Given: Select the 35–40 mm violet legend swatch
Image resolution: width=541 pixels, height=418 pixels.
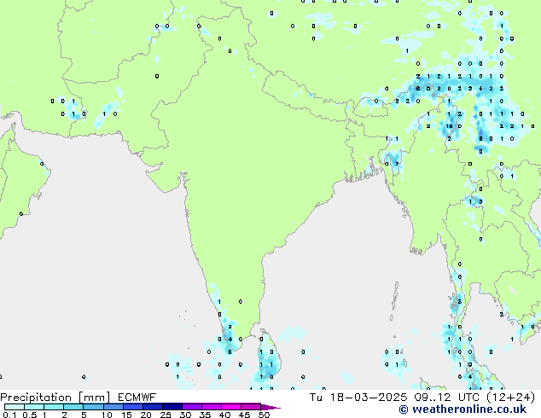Looking at the screenshot, I should (x=212, y=407).
